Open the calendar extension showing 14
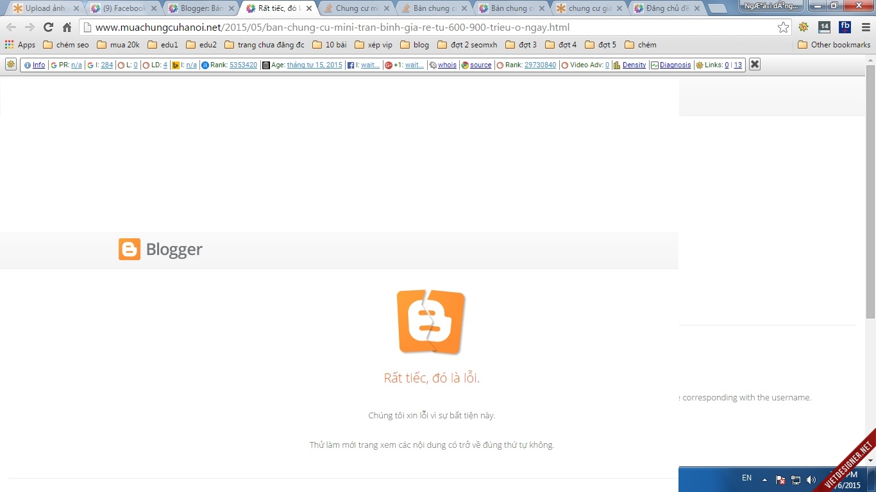This screenshot has width=876, height=492. (825, 27)
